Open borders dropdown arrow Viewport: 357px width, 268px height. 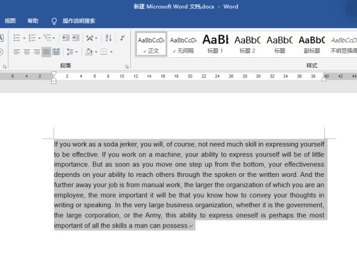pos(111,52)
